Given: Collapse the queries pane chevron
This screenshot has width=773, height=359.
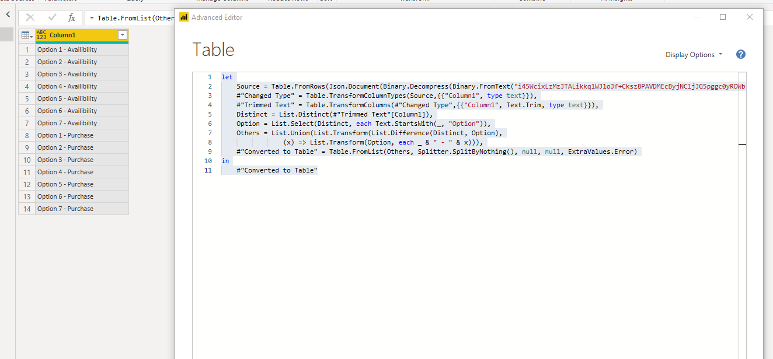Looking at the screenshot, I should pyautogui.click(x=7, y=14).
